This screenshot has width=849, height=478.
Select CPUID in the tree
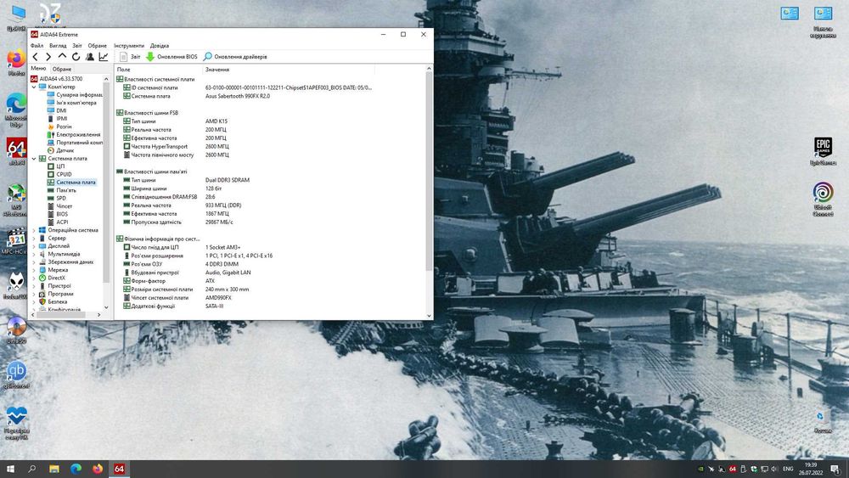(64, 174)
